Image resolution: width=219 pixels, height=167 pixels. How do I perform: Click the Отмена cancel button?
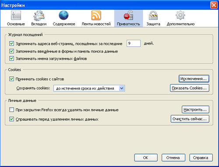pos(173,158)
